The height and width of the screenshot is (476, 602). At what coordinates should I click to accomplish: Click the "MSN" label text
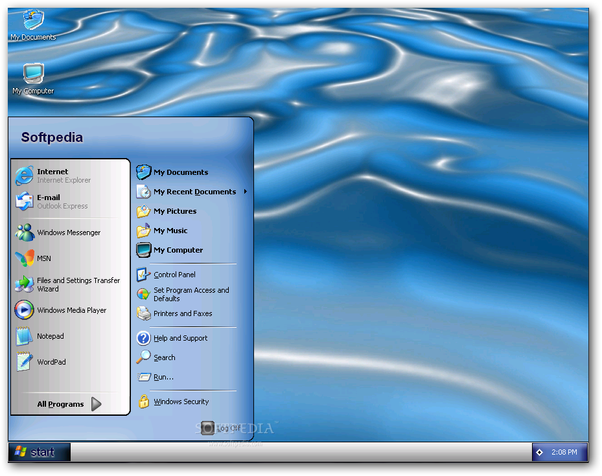click(x=44, y=258)
